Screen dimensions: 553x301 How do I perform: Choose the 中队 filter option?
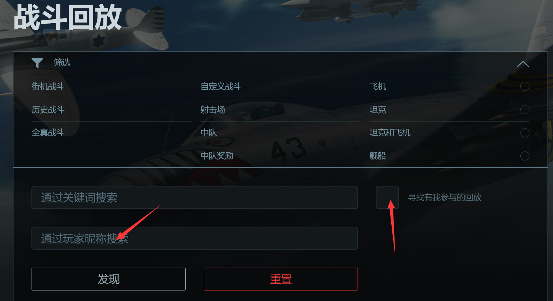click(x=209, y=133)
